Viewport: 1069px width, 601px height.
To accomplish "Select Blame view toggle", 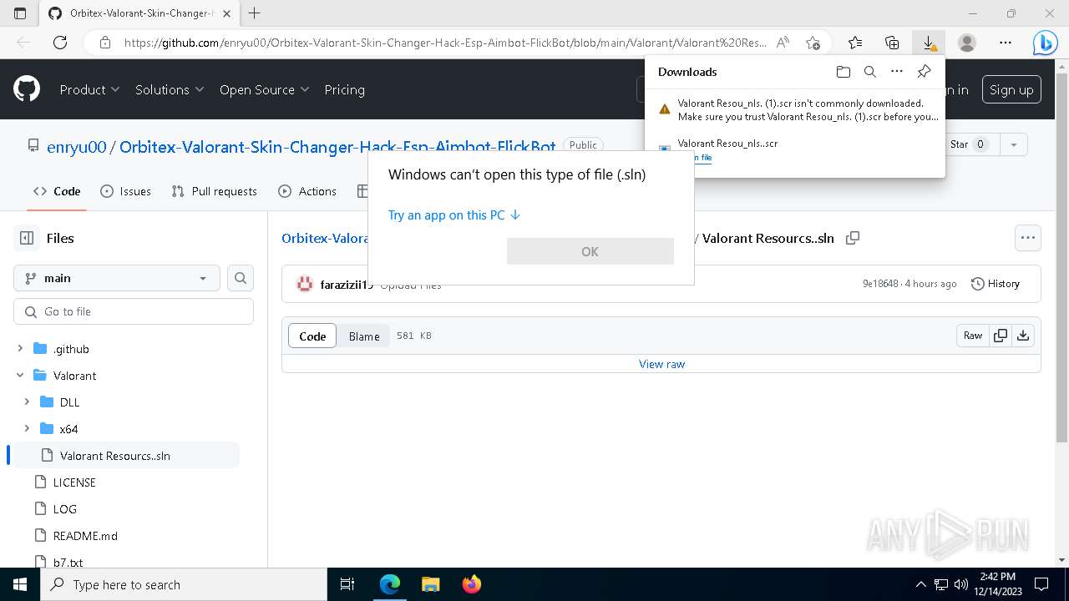I will click(364, 336).
